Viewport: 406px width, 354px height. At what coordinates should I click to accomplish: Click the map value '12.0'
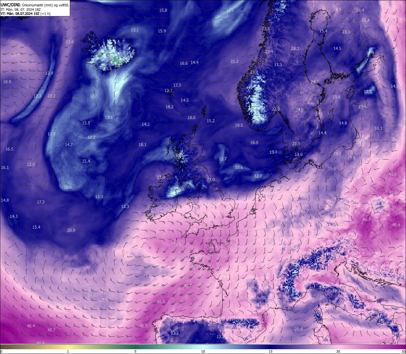[94, 96]
